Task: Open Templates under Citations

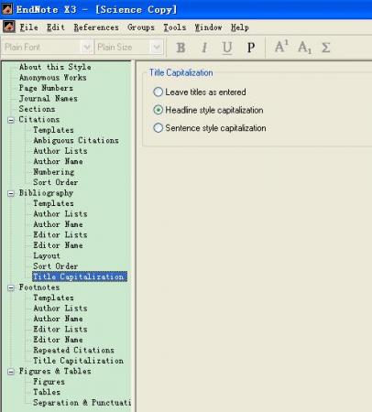Action: coord(53,130)
